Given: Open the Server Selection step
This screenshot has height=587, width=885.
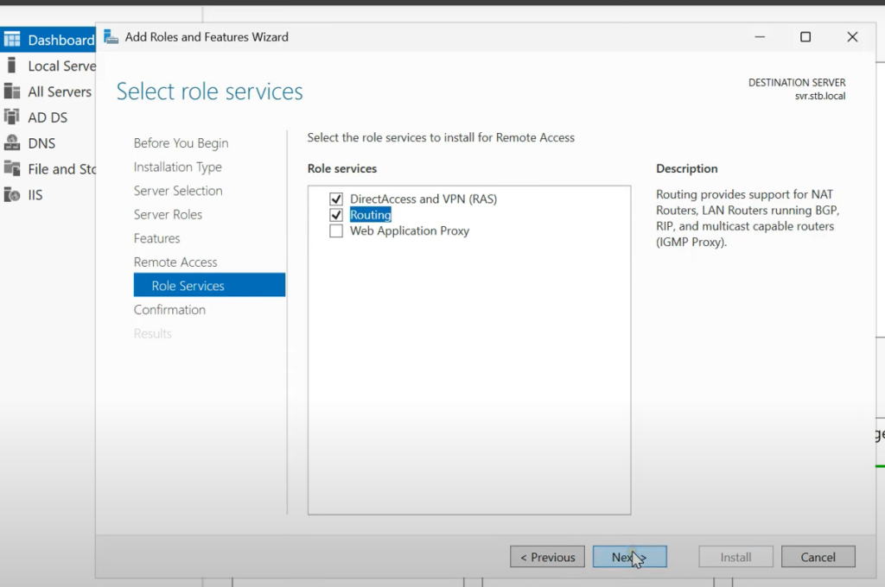Looking at the screenshot, I should tap(178, 191).
